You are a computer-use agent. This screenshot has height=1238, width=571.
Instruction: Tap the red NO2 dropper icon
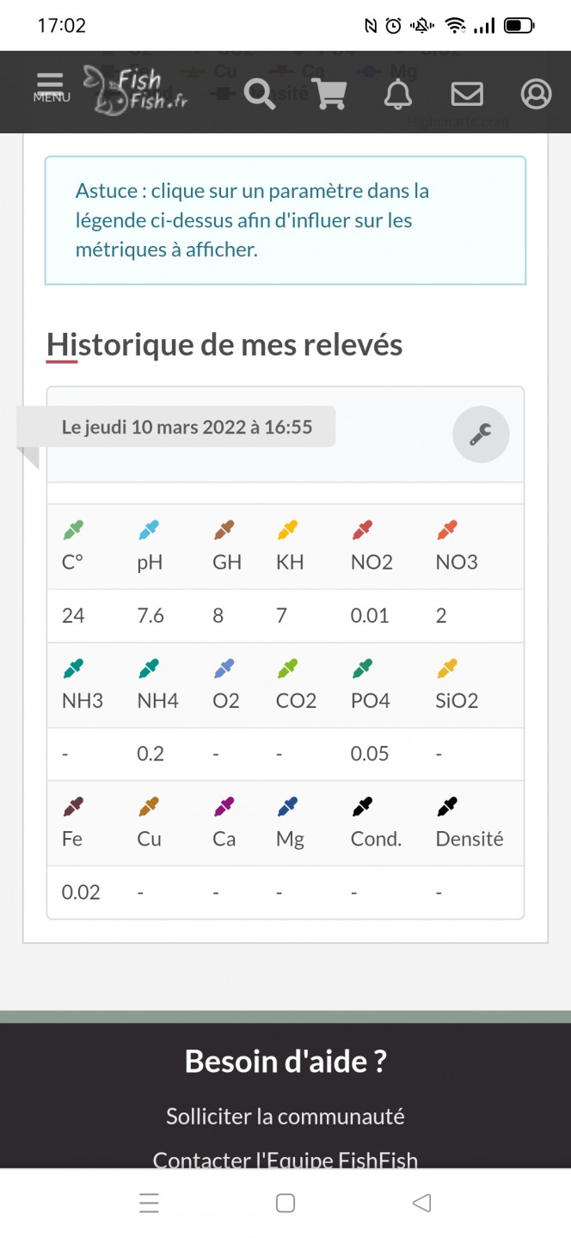[362, 530]
